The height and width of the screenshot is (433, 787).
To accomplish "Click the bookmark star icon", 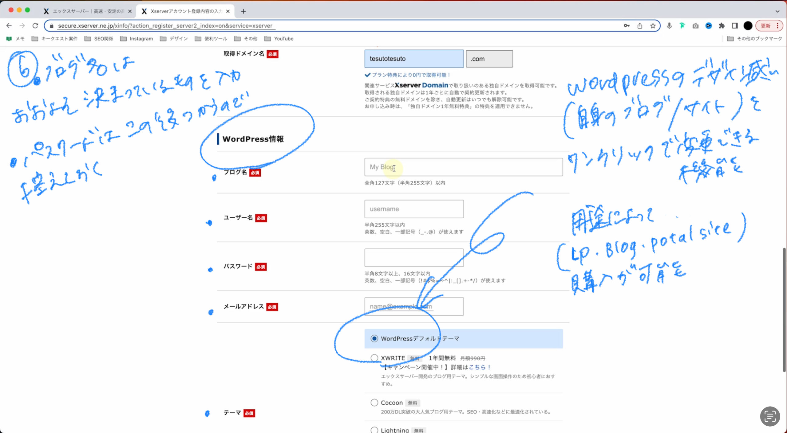I will pyautogui.click(x=653, y=26).
